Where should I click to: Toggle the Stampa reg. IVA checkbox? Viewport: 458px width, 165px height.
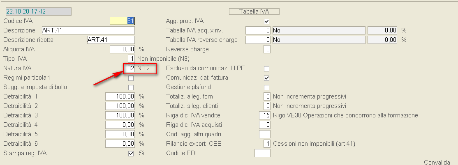[131, 154]
